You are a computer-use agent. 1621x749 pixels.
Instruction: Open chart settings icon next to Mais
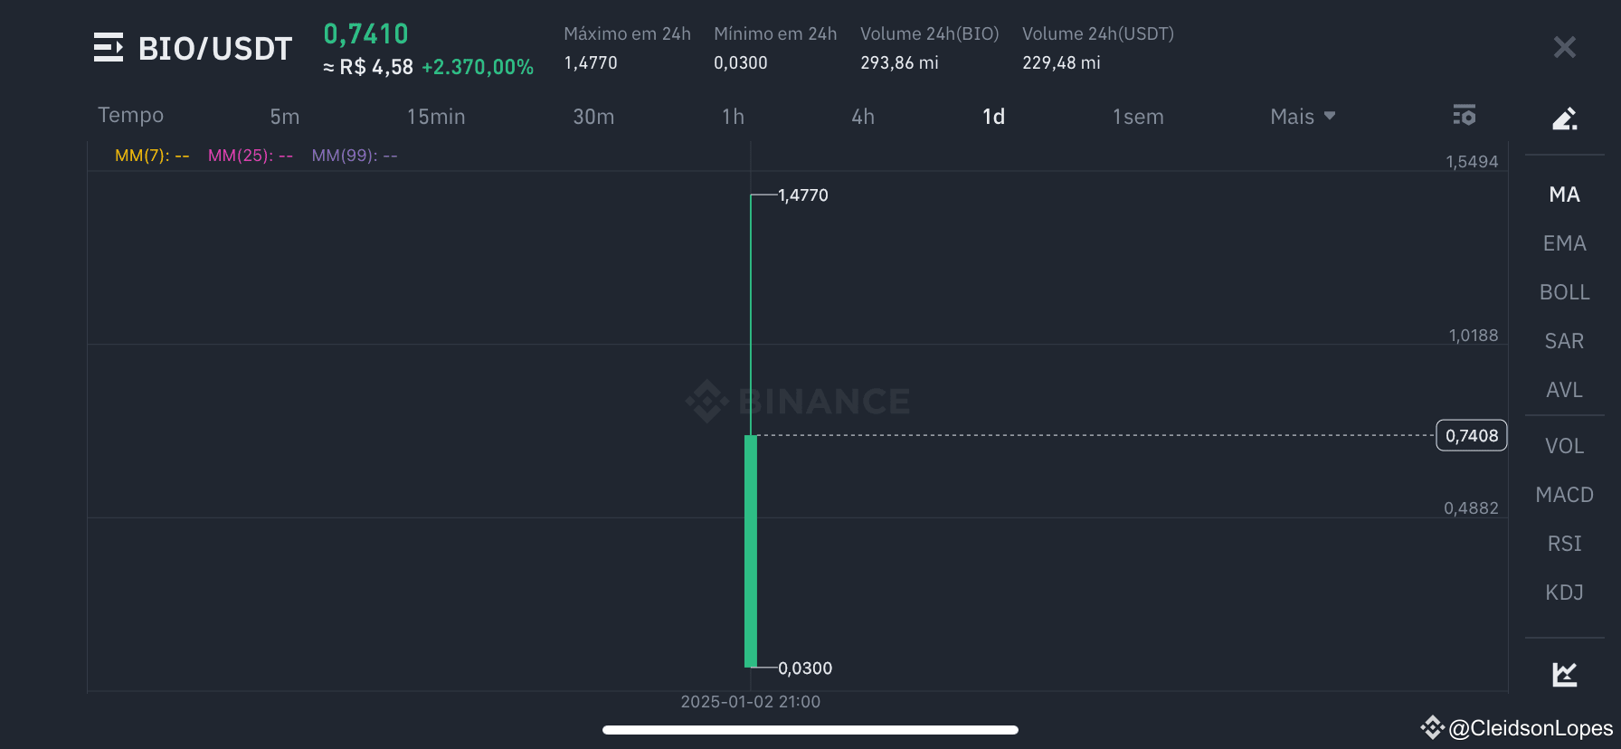tap(1465, 116)
